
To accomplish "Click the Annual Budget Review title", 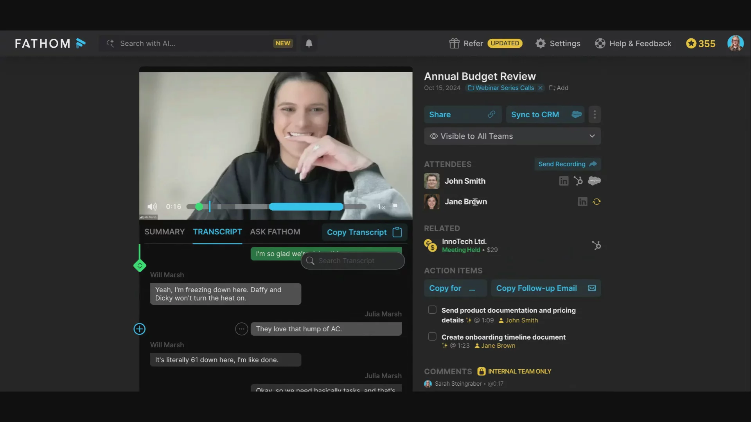I will click(x=480, y=76).
